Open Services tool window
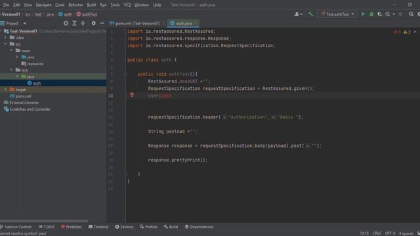Screen dimensions: 420x236 point(124,227)
